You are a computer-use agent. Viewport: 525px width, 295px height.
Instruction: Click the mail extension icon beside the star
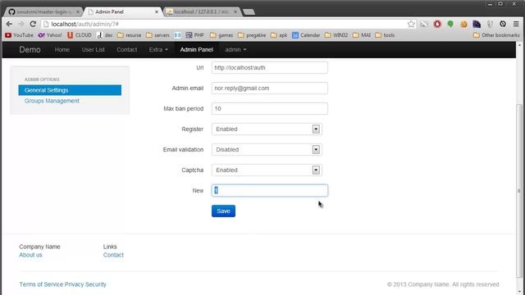(x=424, y=24)
